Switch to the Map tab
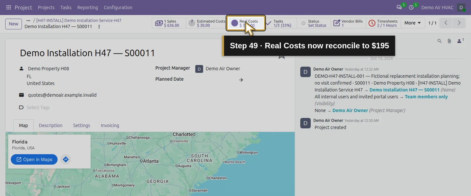The width and height of the screenshot is (471, 196). [x=24, y=125]
